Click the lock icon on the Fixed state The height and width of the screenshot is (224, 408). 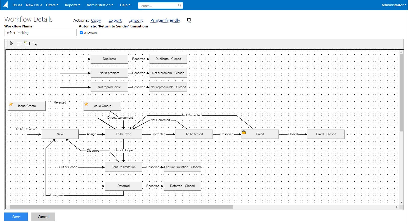point(244,132)
